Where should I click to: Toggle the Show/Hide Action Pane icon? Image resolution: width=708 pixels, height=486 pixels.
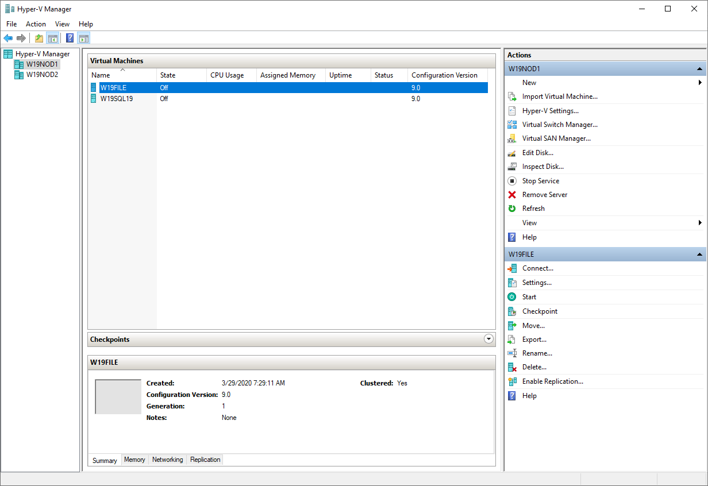pos(84,38)
